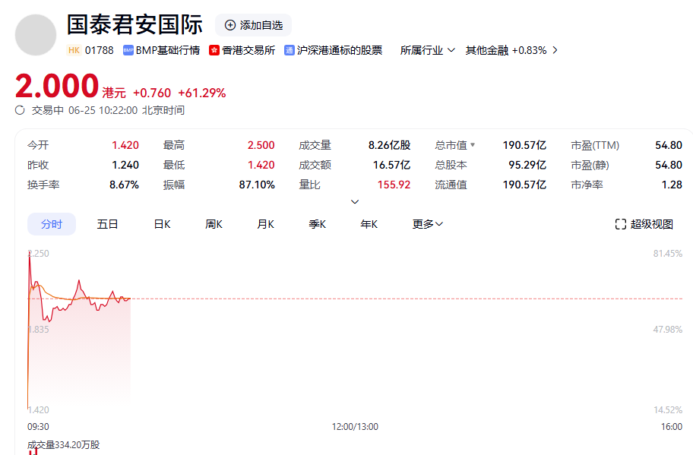The image size is (693, 455).
Task: Select the 分时 intraday tab
Action: click(x=52, y=224)
